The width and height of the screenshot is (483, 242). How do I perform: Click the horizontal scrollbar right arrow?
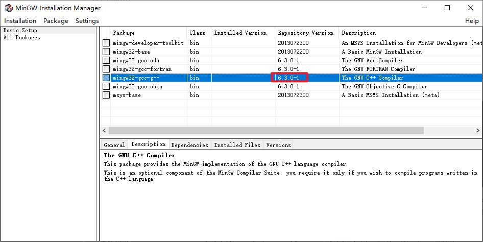coord(478,130)
